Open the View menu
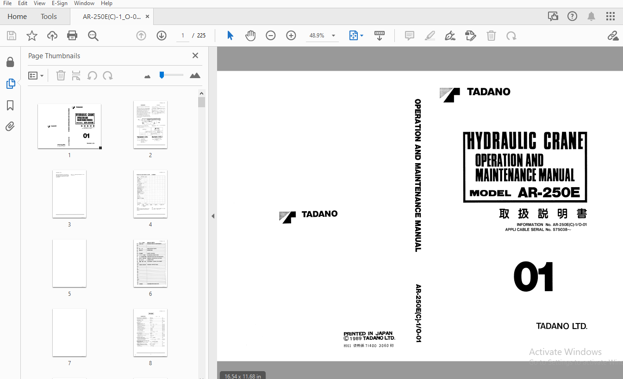 pos(39,3)
